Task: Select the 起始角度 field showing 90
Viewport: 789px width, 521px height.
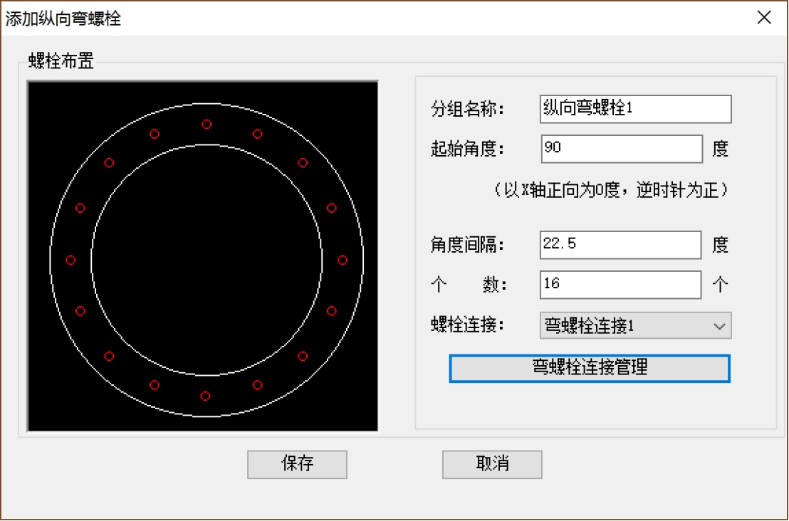Action: pos(620,148)
